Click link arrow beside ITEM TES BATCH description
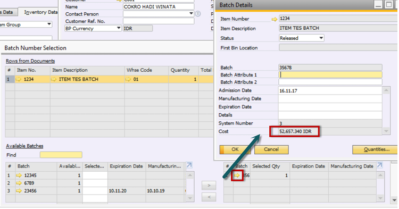The height and width of the screenshot is (209, 399). (x=53, y=79)
